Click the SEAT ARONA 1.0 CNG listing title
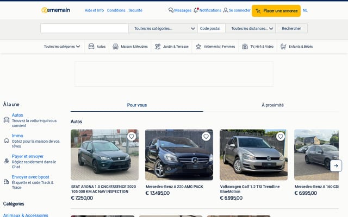The height and width of the screenshot is (217, 348). click(x=104, y=189)
